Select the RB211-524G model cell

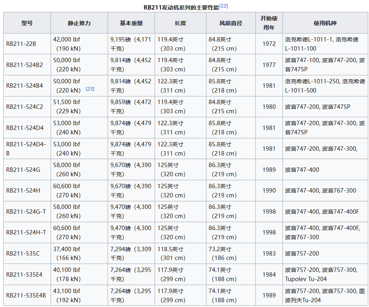27,169
